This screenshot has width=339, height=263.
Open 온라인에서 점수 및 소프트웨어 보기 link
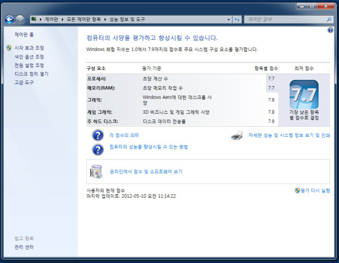pos(146,172)
